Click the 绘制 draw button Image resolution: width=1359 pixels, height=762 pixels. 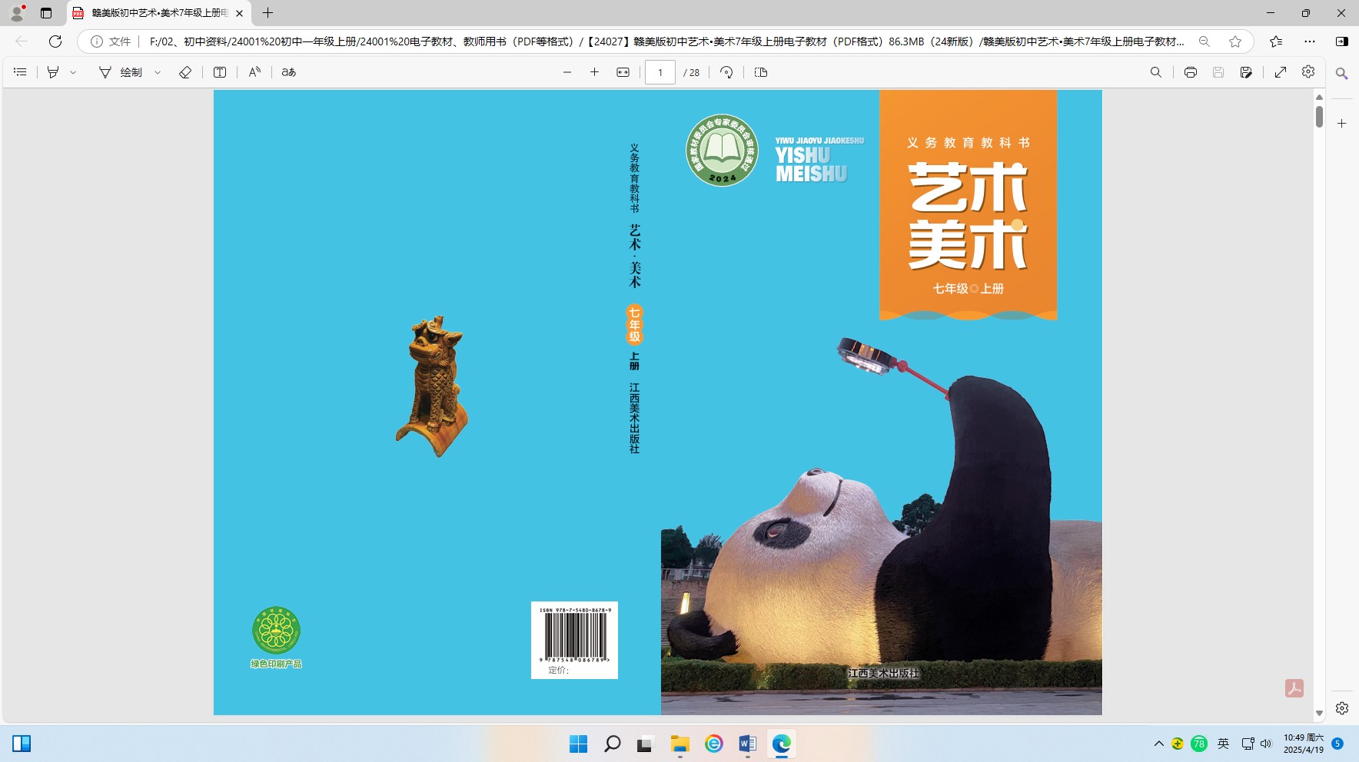pyautogui.click(x=121, y=72)
